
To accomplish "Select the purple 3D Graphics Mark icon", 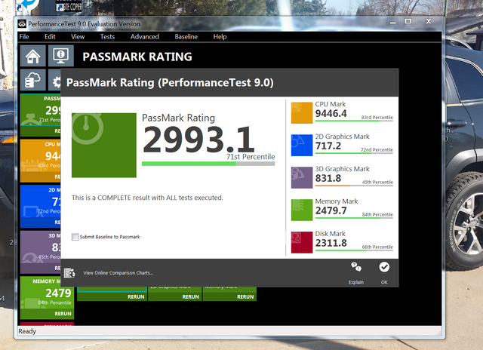I will [x=302, y=177].
